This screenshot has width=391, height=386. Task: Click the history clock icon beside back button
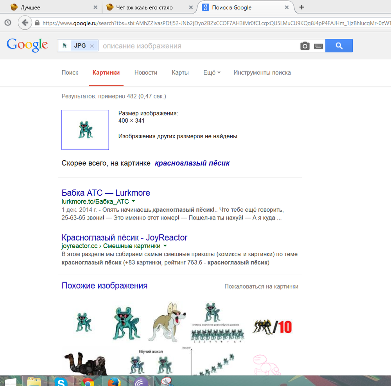pyautogui.click(x=8, y=23)
